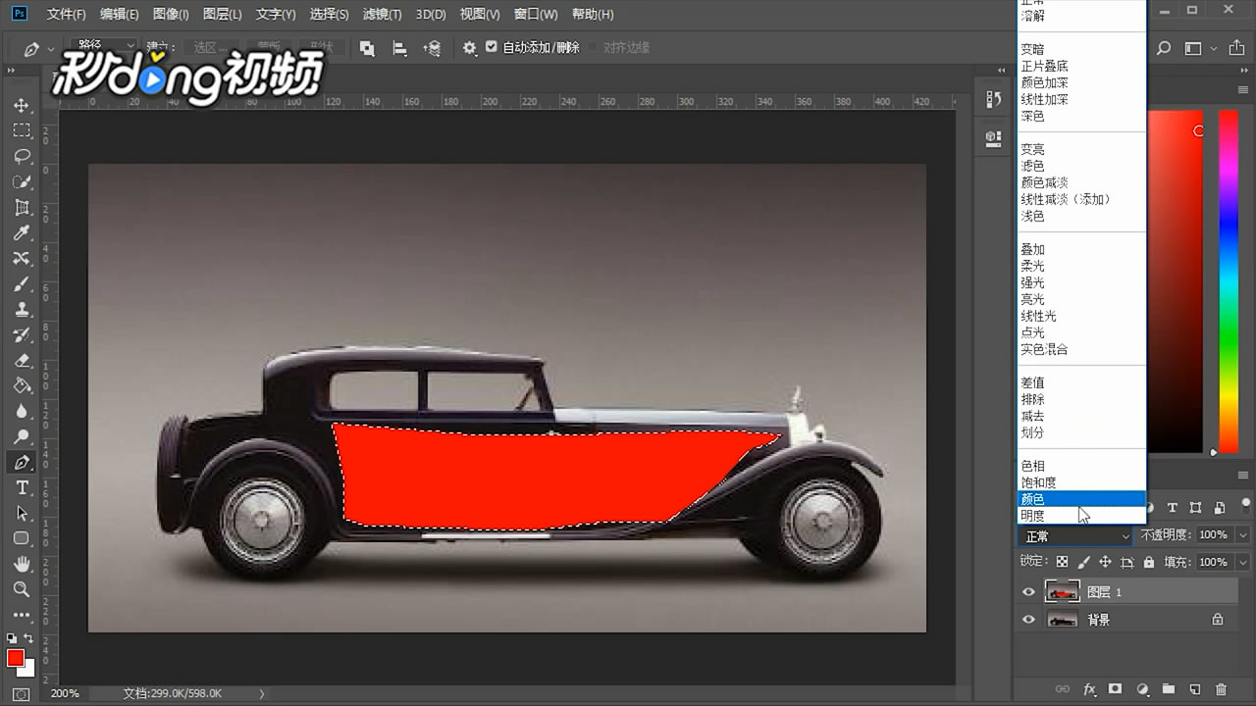Toggle lock all padlock
The image size is (1256, 706).
1148,562
